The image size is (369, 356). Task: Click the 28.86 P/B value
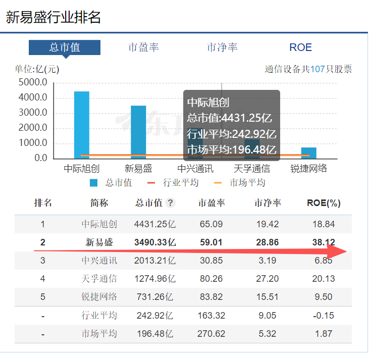tap(268, 242)
